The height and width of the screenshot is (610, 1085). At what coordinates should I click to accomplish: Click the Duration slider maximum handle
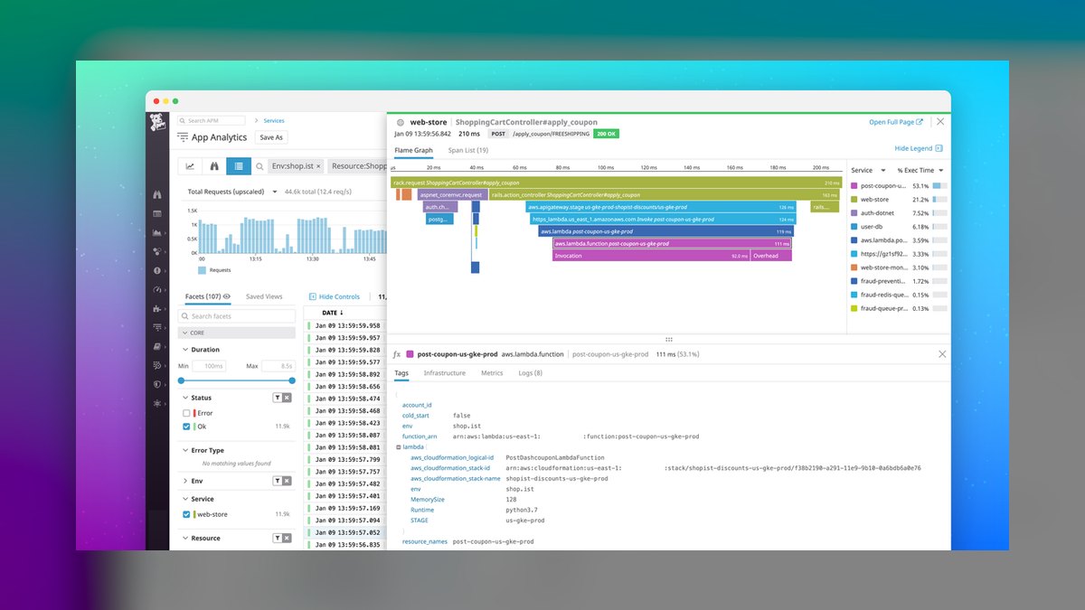pyautogui.click(x=292, y=380)
